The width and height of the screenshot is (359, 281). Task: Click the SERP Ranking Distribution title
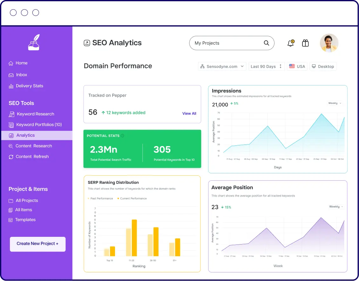coord(113,183)
